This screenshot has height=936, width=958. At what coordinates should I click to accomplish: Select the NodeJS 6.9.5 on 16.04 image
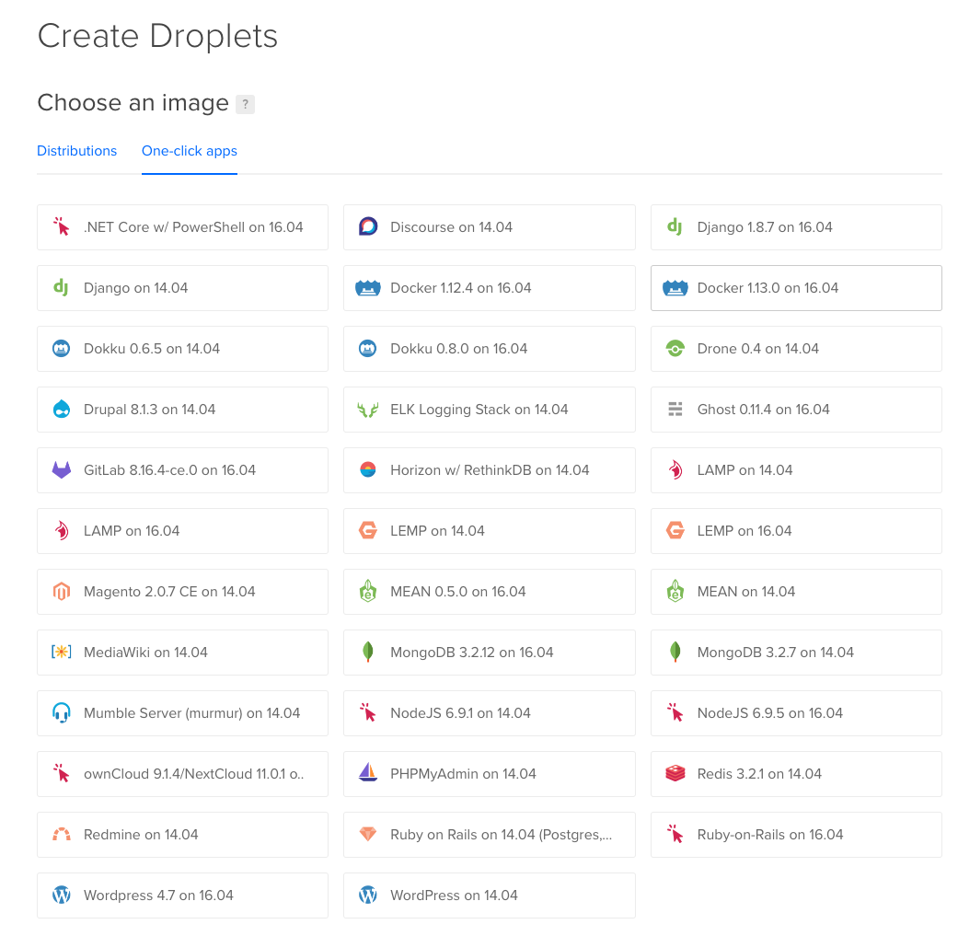[796, 713]
